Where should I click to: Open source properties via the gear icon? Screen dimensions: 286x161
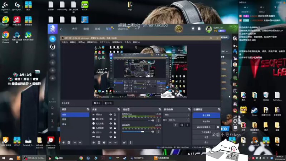point(104,142)
